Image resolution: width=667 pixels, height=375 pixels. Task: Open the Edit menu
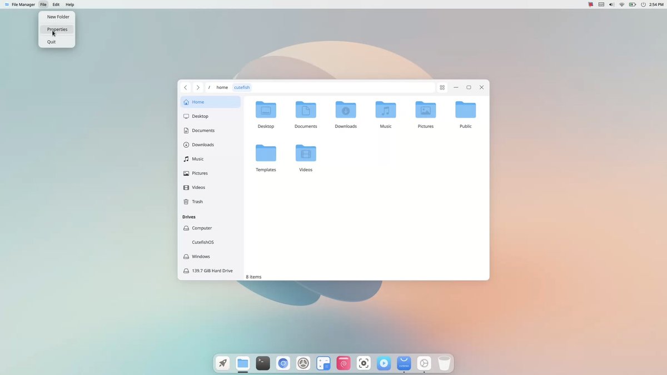tap(56, 4)
